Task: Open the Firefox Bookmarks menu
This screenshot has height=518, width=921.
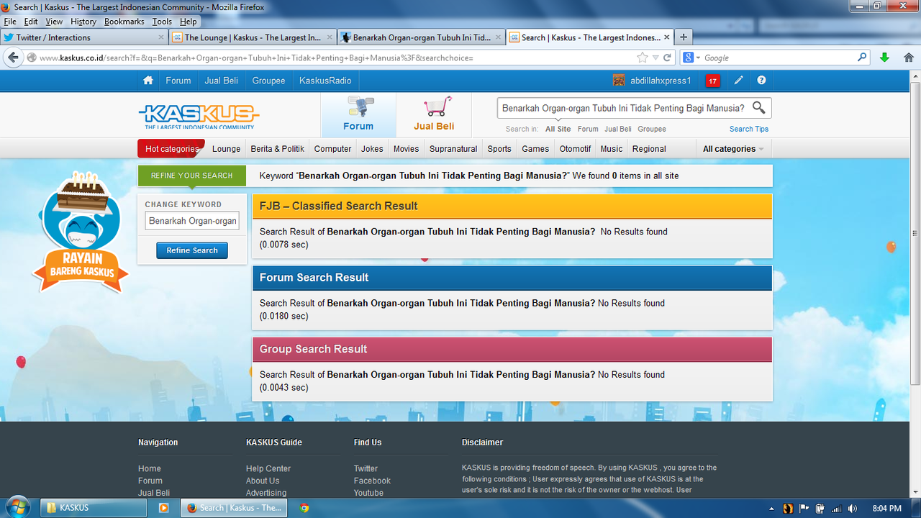Action: [x=124, y=22]
